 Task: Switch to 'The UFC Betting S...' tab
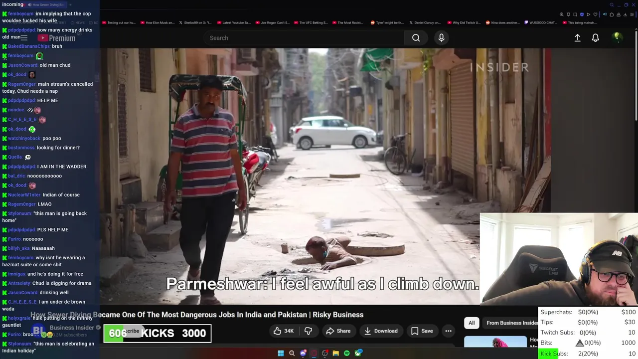(311, 22)
